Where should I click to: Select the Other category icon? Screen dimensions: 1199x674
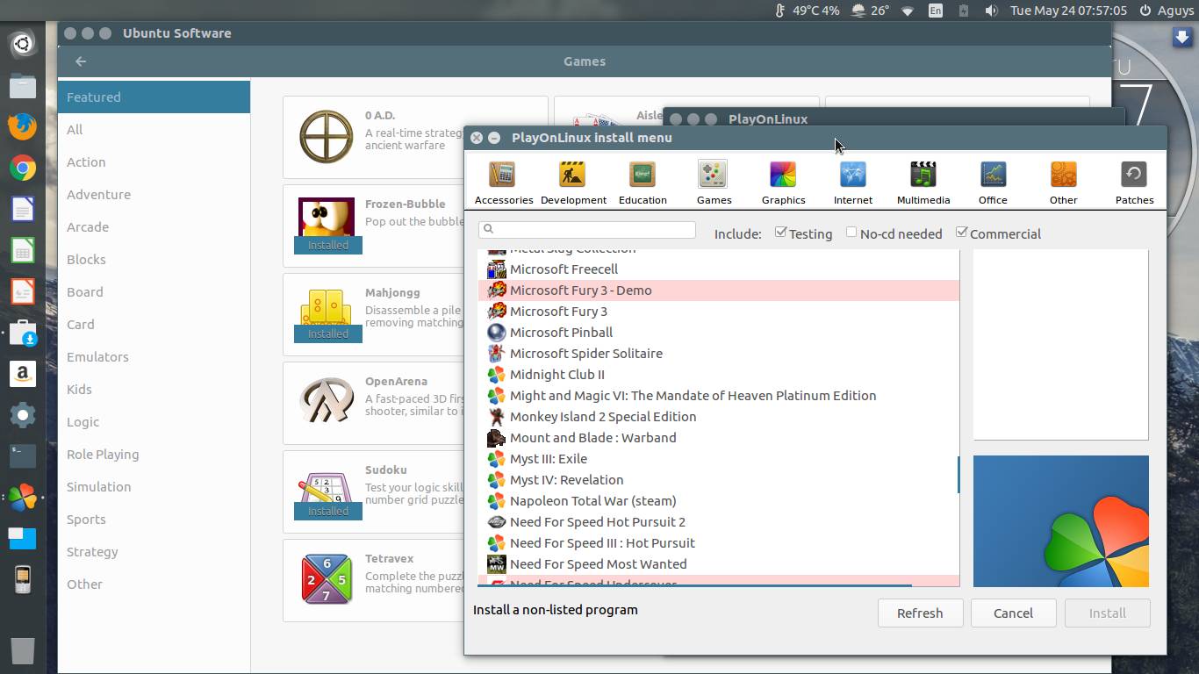pos(1063,175)
